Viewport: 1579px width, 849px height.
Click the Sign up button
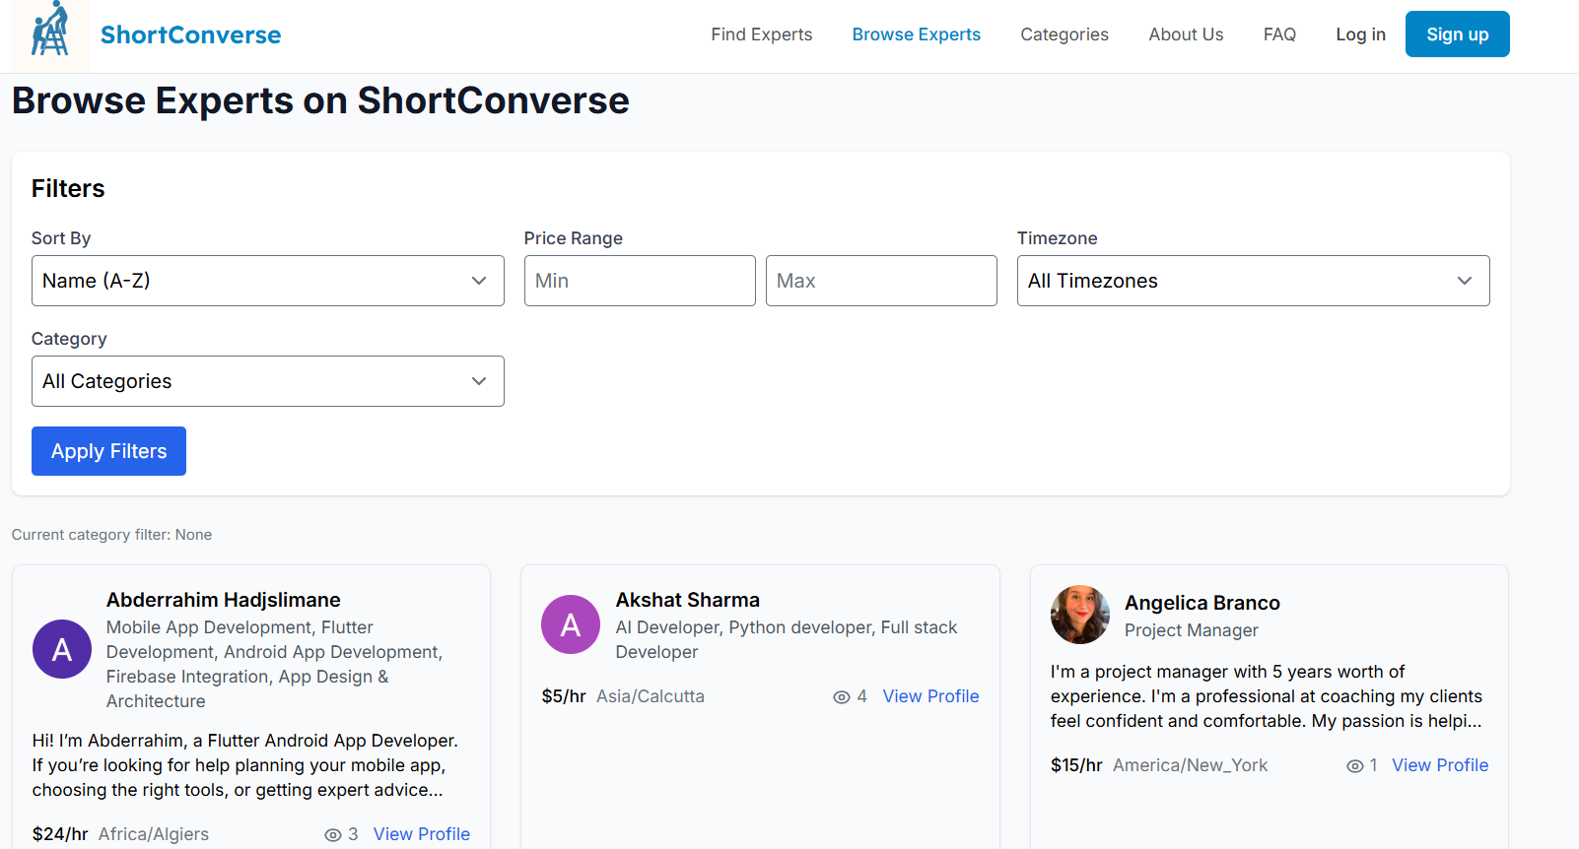[x=1457, y=34]
